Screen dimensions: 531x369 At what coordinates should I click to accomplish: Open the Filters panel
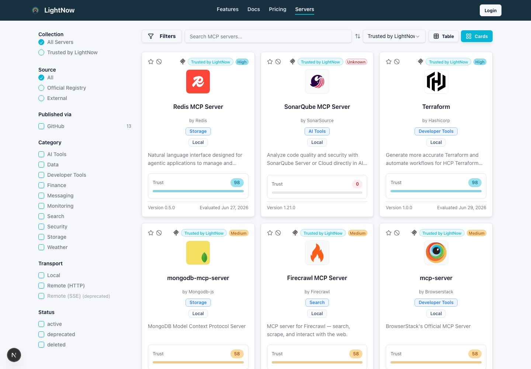point(162,36)
